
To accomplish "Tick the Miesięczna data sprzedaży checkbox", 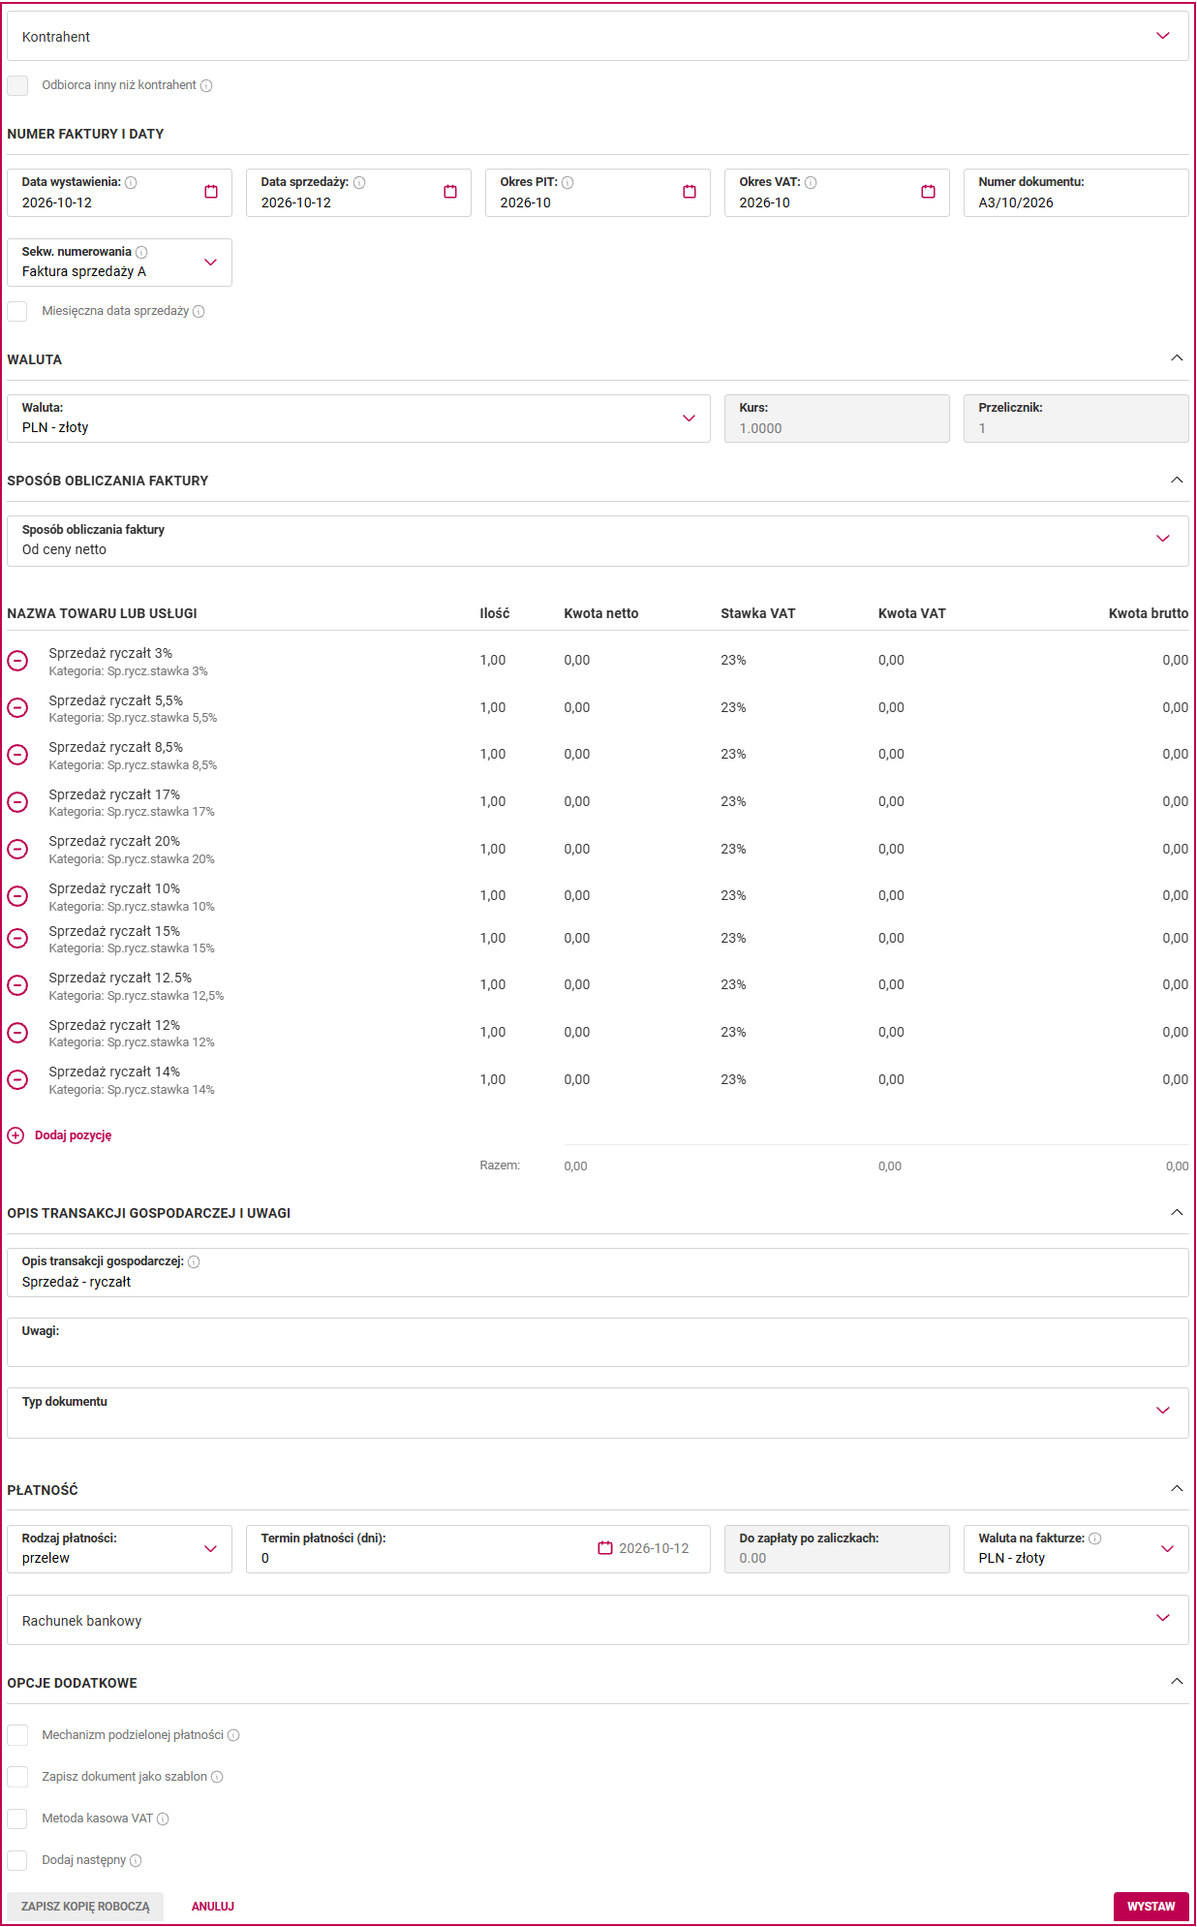I will coord(17,311).
